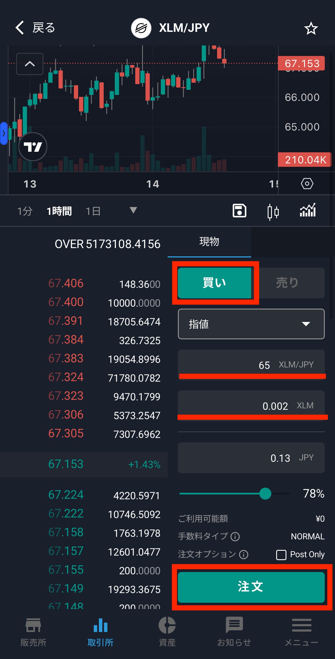This screenshot has width=335, height=659.
Task: Select ask price 67.323
Action: pos(66,396)
